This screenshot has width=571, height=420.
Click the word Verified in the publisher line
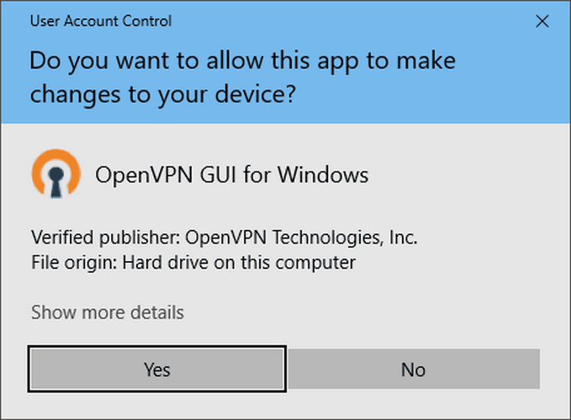63,238
